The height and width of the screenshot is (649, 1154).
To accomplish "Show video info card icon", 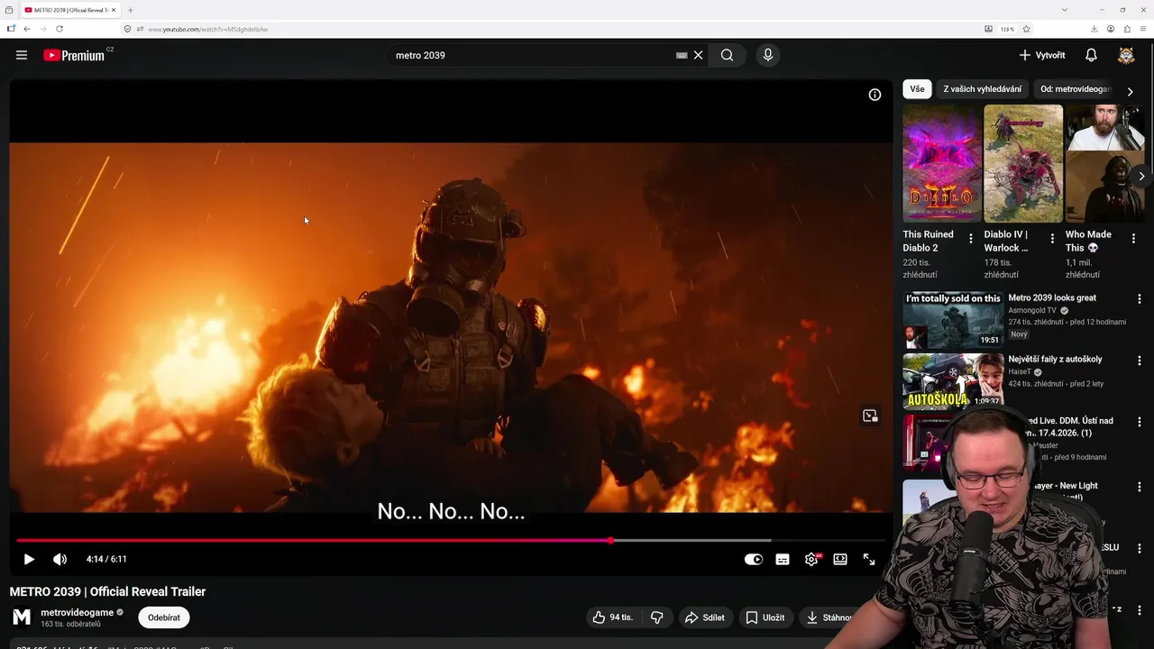I will 875,95.
